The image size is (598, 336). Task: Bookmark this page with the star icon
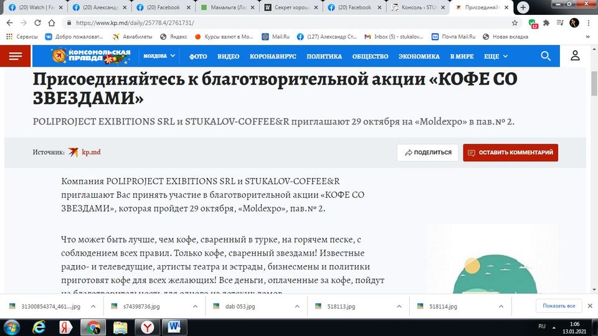pos(515,23)
